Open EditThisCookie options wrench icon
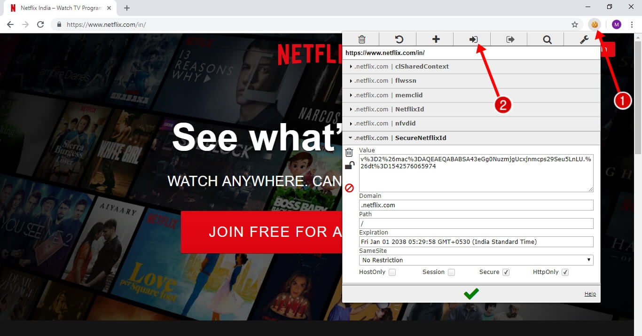The width and height of the screenshot is (642, 336). 584,39
